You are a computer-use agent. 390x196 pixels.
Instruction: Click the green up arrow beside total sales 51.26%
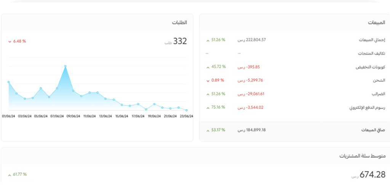(x=208, y=40)
